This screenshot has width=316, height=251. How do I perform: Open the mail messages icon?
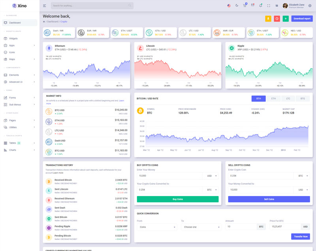(252, 6)
